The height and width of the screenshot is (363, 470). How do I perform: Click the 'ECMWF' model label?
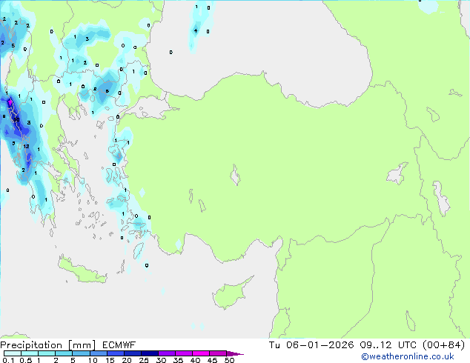point(119,345)
